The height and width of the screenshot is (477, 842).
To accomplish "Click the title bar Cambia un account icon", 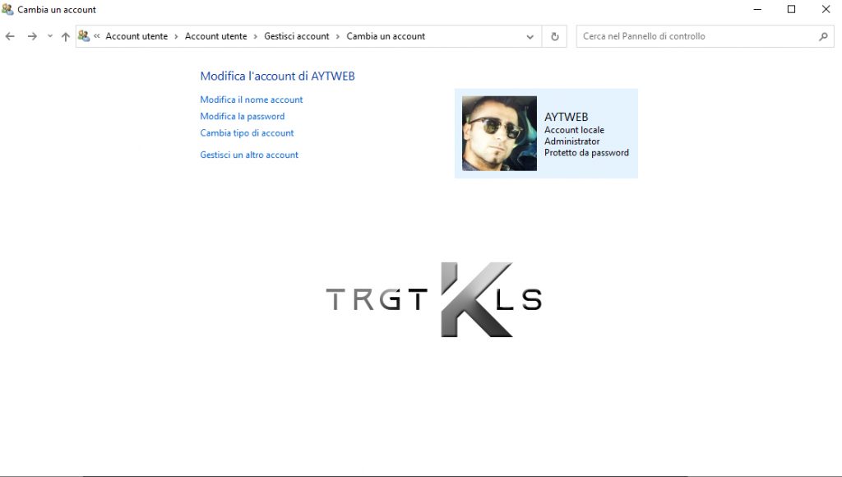I will [x=8, y=10].
